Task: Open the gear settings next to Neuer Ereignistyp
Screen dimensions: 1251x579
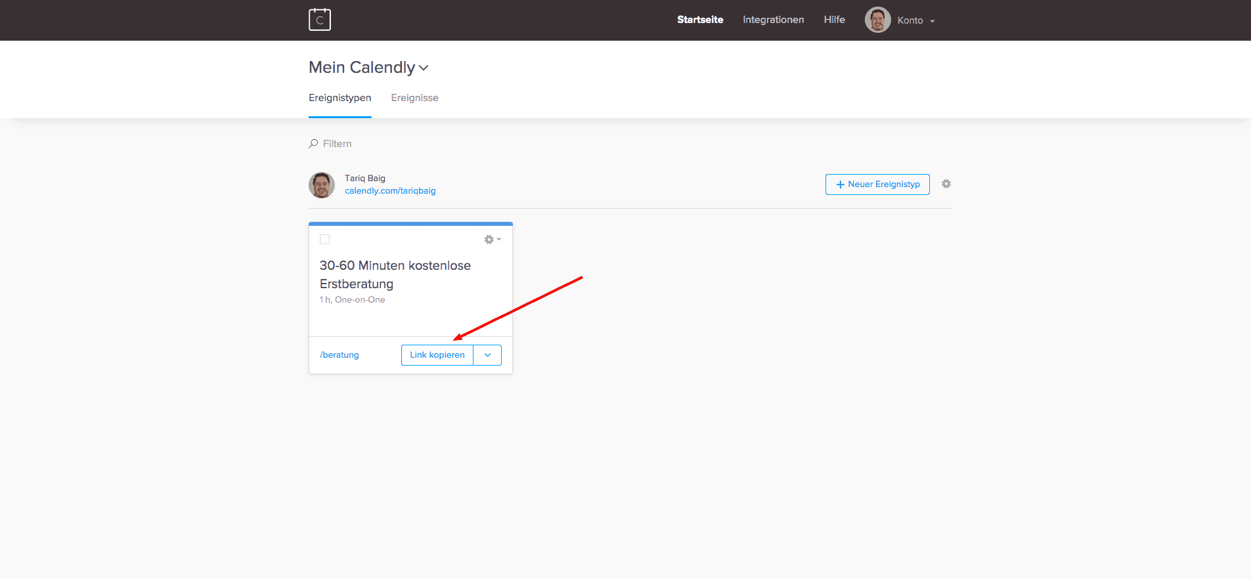Action: pyautogui.click(x=946, y=184)
